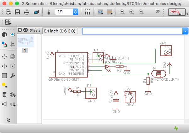Click the SWITCHES_PTH label
Screen dimensions: 189x133
[x=115, y=58]
